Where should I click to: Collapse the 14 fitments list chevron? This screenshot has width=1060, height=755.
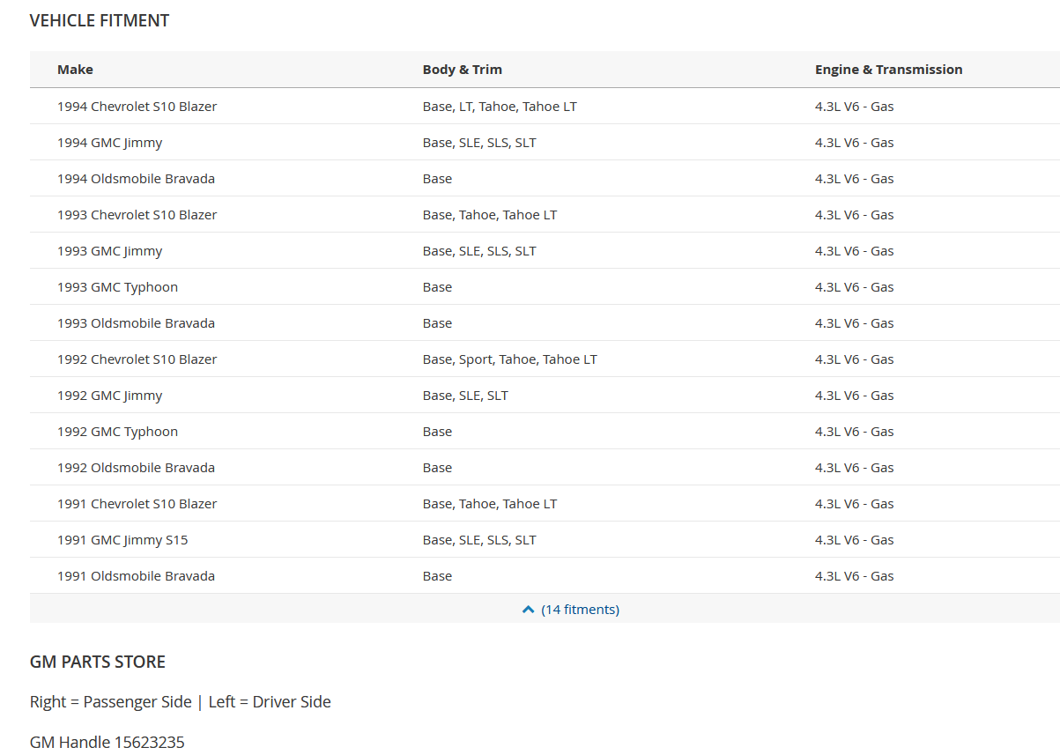pos(529,610)
